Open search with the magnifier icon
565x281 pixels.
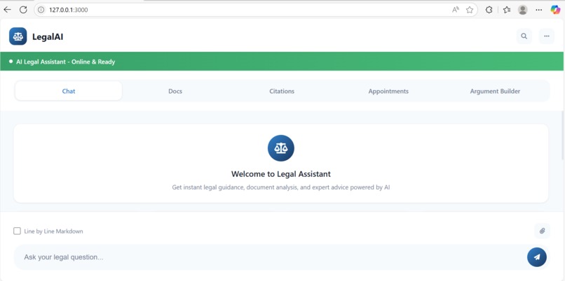524,36
